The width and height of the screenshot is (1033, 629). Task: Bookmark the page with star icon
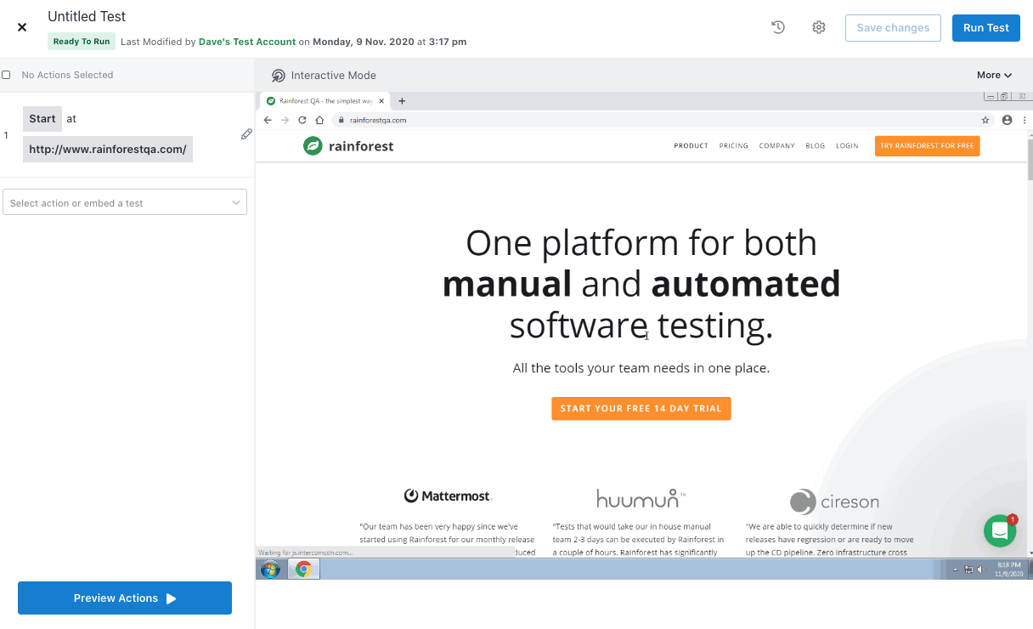[985, 120]
